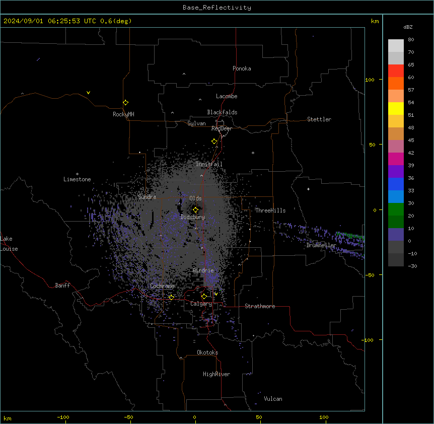Pick the lightest gray 80-70 legend swatch
This screenshot has height=424, width=434.
click(396, 46)
